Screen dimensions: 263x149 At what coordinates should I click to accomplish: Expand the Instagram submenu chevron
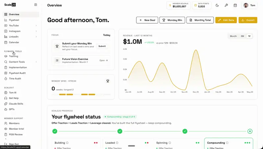(36, 31)
